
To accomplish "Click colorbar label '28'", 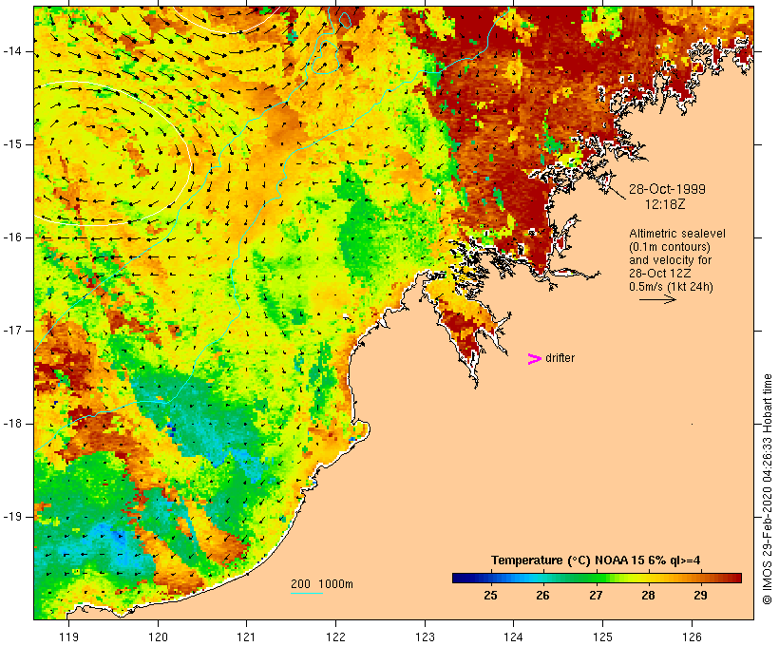I will (x=648, y=596).
